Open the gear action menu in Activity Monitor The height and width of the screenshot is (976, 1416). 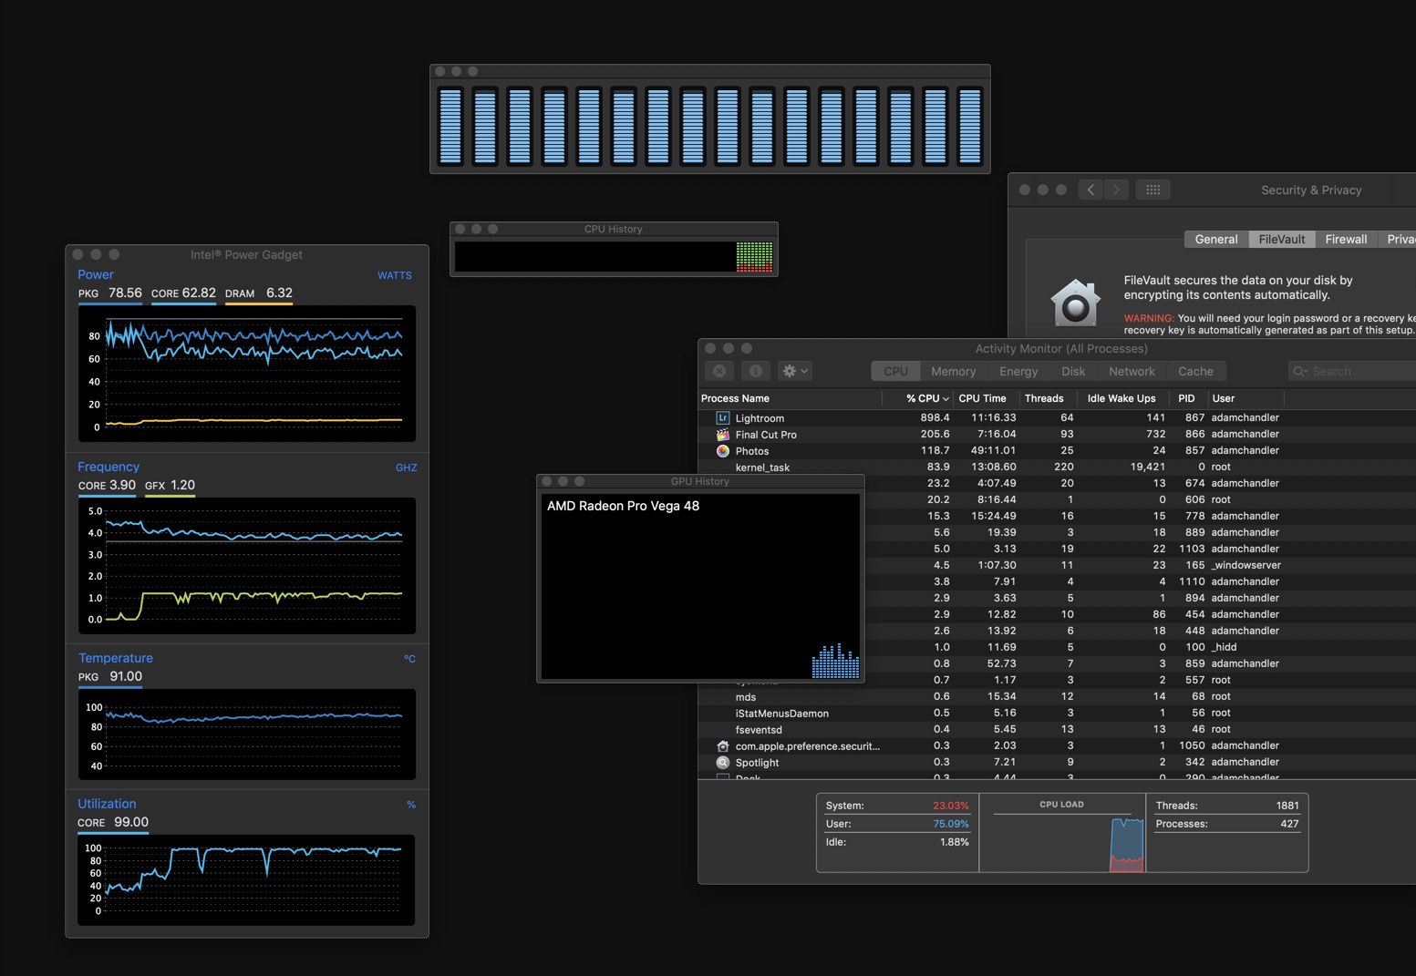coord(795,371)
